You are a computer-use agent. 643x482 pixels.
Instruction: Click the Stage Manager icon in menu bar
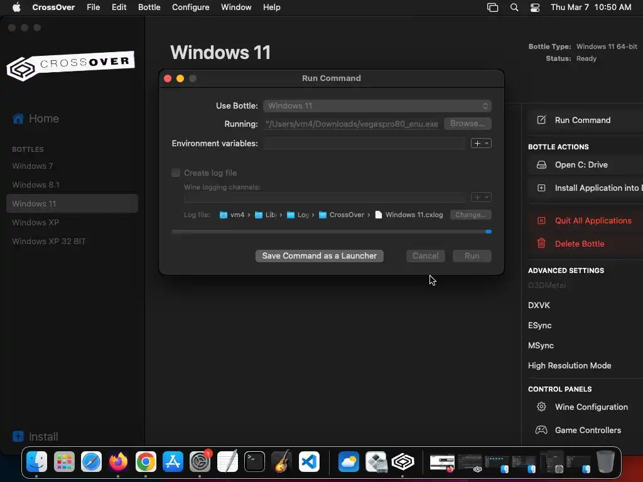(x=492, y=8)
